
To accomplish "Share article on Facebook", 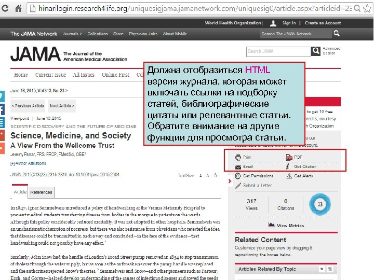I will pyautogui.click(x=2, y=110).
